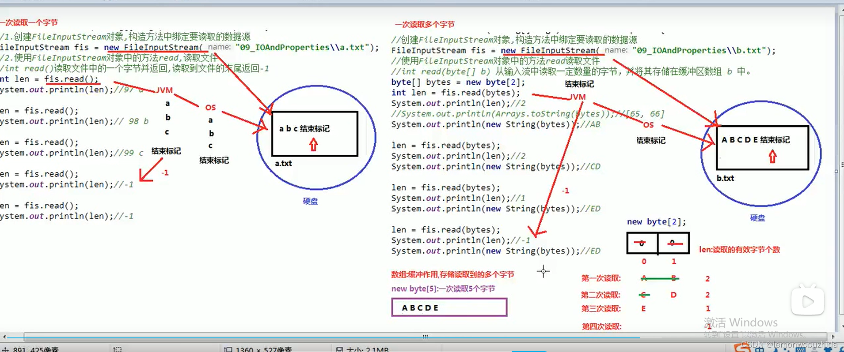Click the 'OS' label in the right diagram
Image resolution: width=844 pixels, height=352 pixels.
(648, 125)
